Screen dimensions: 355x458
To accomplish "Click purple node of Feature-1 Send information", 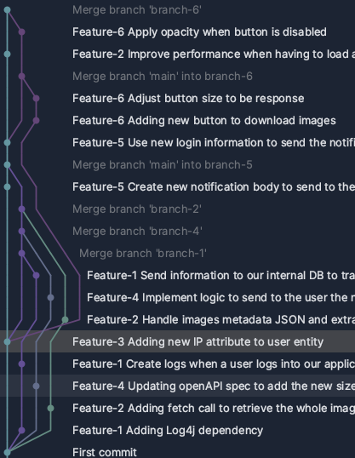I will (x=36, y=276).
